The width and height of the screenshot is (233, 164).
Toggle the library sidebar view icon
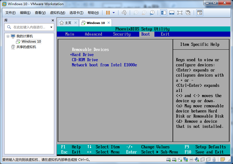[163, 13]
